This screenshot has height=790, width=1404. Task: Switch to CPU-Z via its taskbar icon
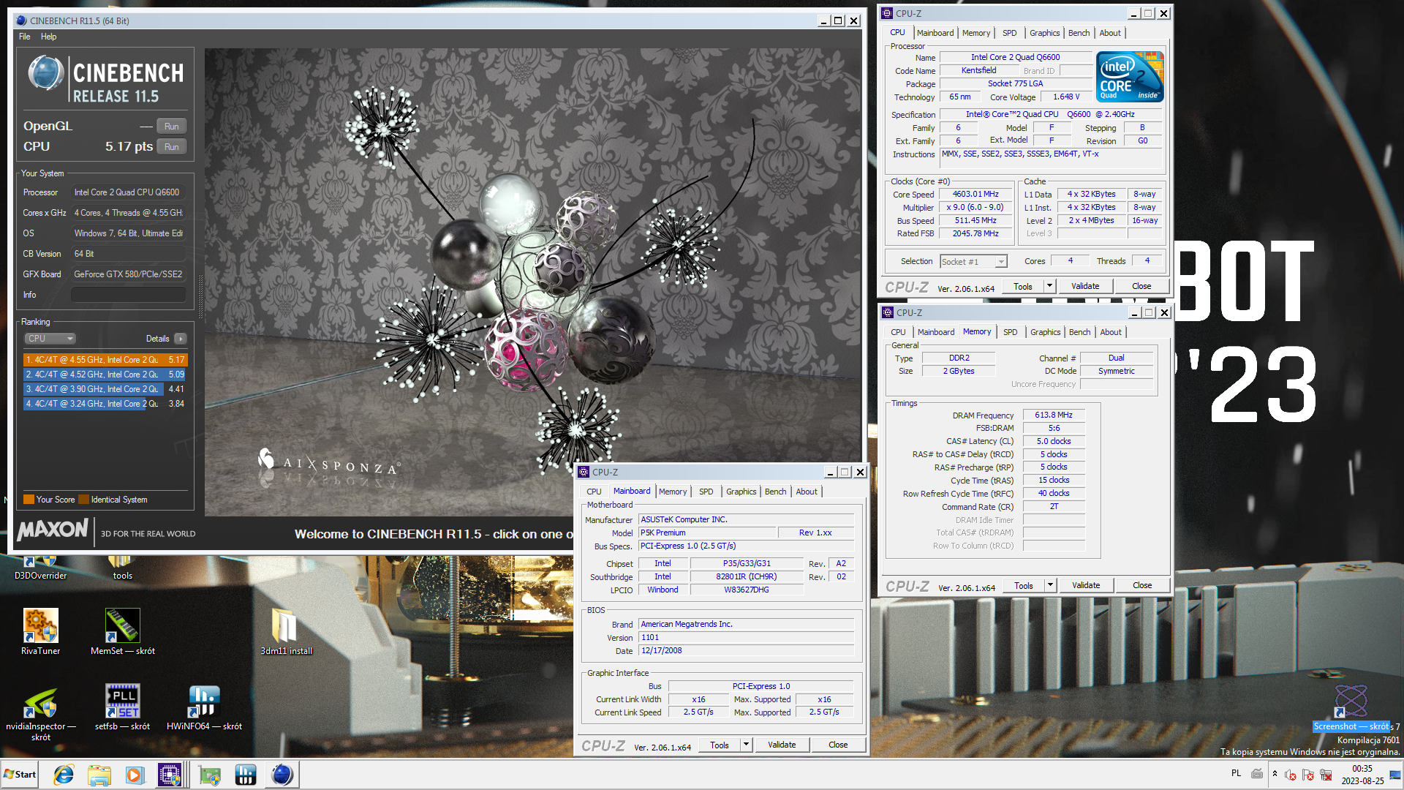point(170,775)
